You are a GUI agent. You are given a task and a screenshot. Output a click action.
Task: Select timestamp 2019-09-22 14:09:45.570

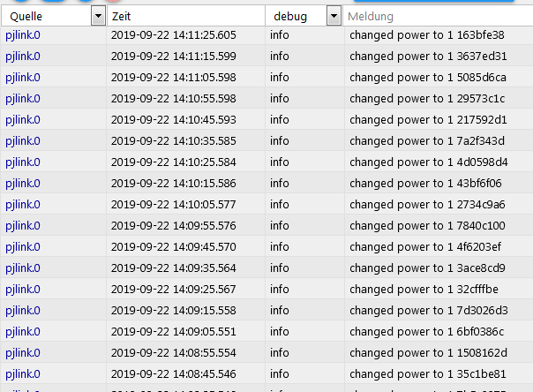[x=173, y=247]
